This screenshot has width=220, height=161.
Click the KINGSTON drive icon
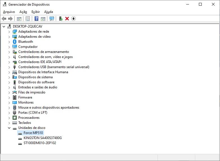[x=20, y=138]
